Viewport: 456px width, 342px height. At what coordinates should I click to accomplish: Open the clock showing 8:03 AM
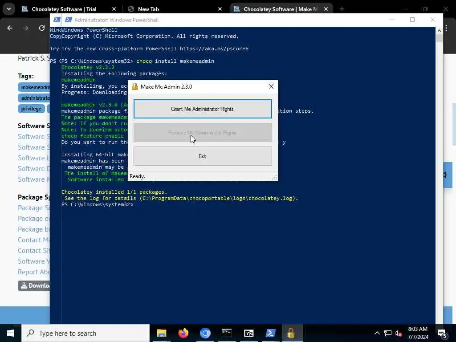tap(418, 333)
